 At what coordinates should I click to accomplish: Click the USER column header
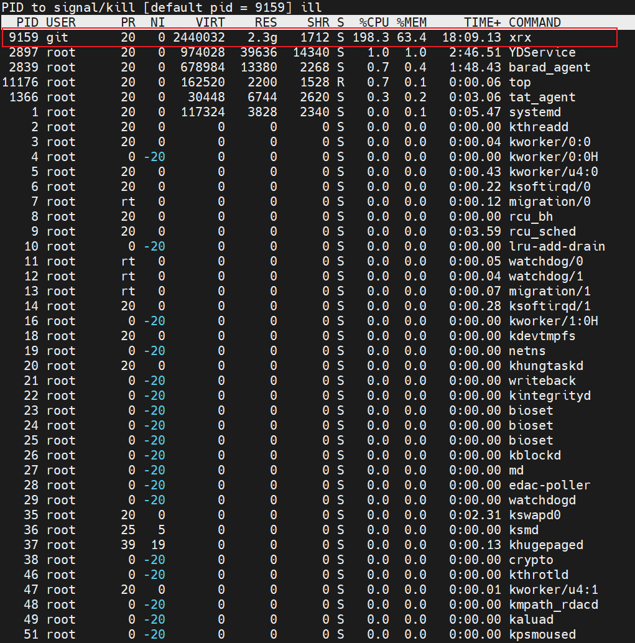tap(61, 22)
